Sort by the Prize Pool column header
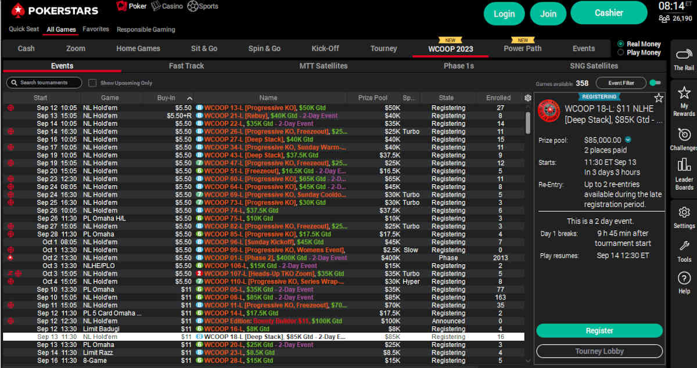 coord(373,98)
